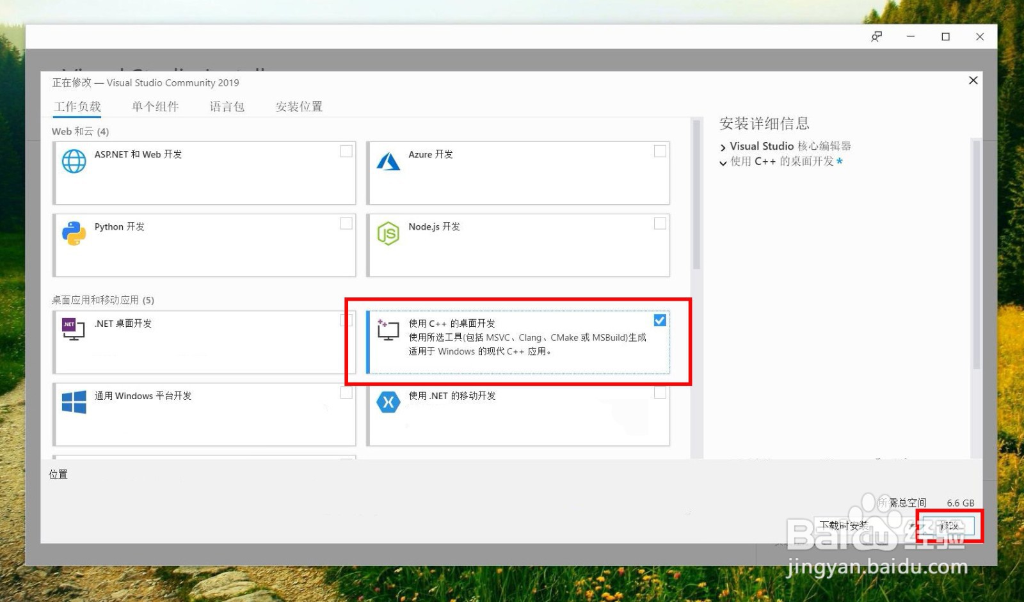Click the workloads list vertical scrollbar
The width and height of the screenshot is (1024, 602).
[x=696, y=194]
